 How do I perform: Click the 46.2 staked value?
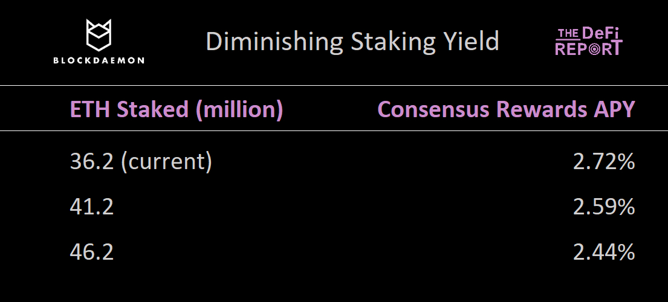click(x=92, y=252)
